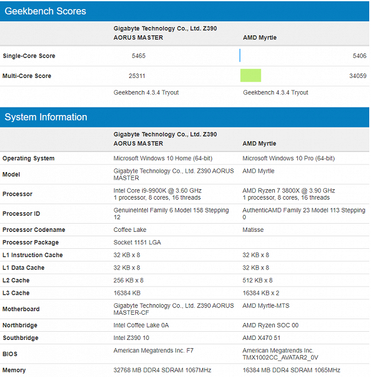Click the AMD X470 51 southbridge value

(x=262, y=338)
